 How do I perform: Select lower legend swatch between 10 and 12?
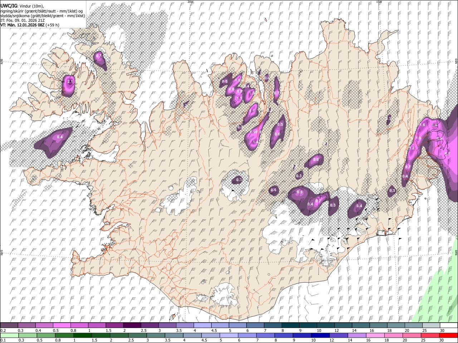coord(320,335)
